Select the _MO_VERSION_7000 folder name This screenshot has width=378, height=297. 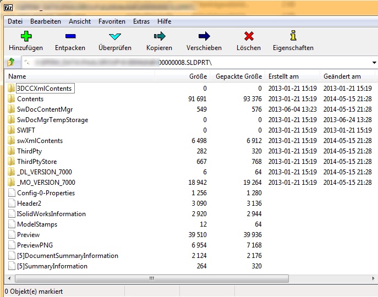(46, 183)
